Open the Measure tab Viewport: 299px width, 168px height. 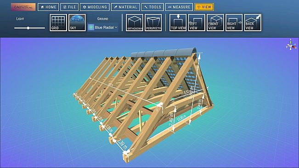pyautogui.click(x=179, y=7)
